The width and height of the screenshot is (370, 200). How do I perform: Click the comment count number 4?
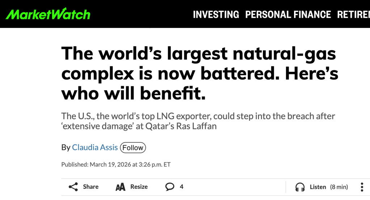[182, 187]
